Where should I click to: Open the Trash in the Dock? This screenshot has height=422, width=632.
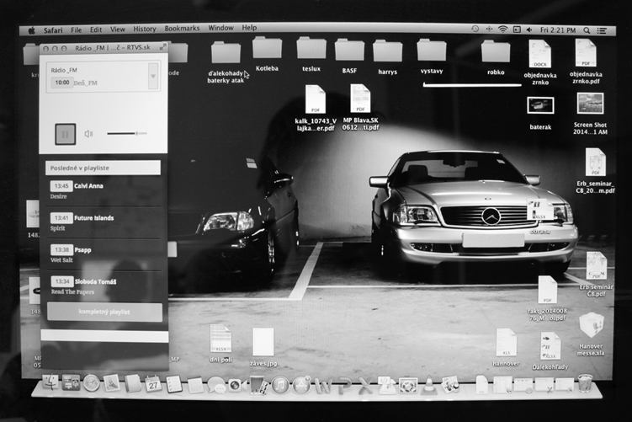coord(584,383)
